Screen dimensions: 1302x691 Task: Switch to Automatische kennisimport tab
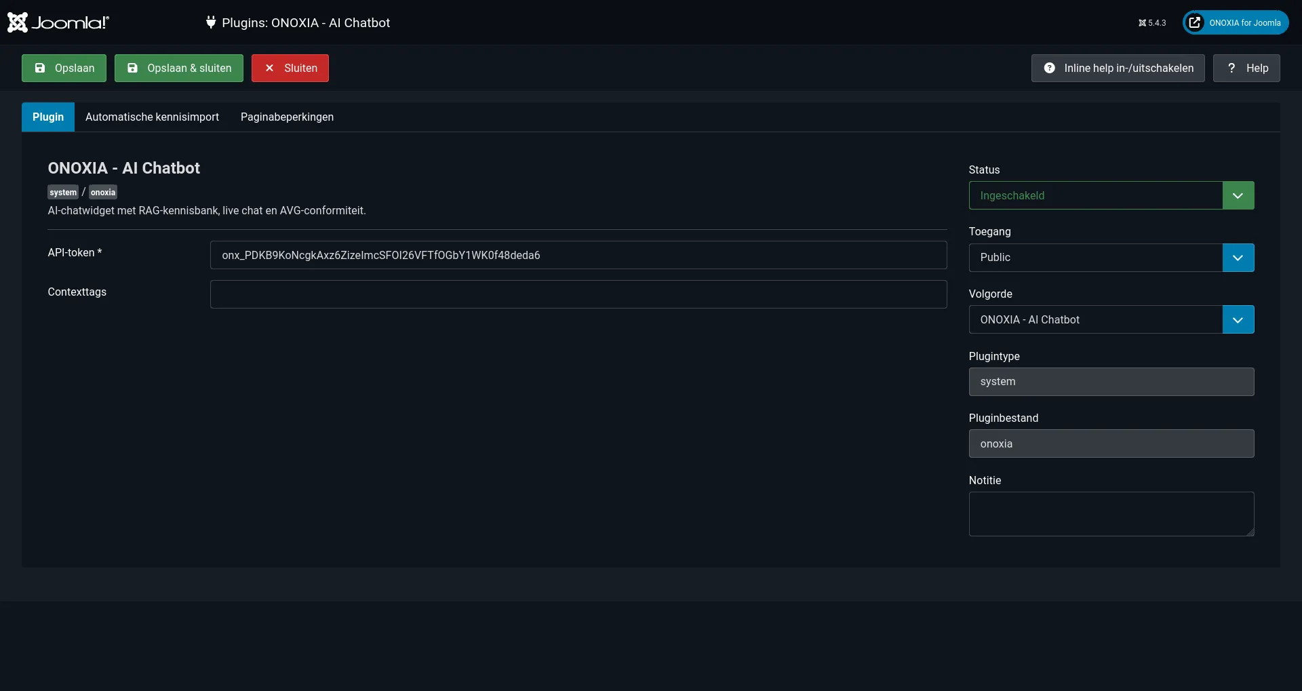[152, 117]
